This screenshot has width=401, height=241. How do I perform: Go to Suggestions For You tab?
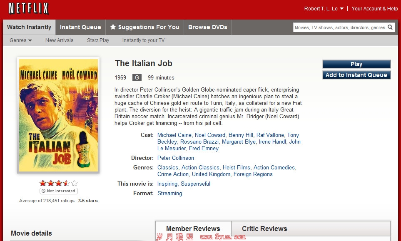[x=145, y=27]
